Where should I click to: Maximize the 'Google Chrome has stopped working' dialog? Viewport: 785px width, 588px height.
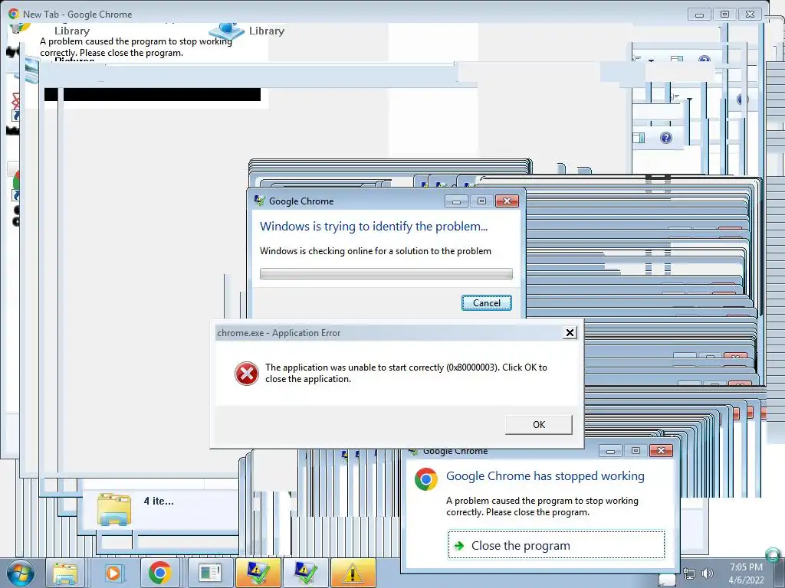[x=636, y=451]
